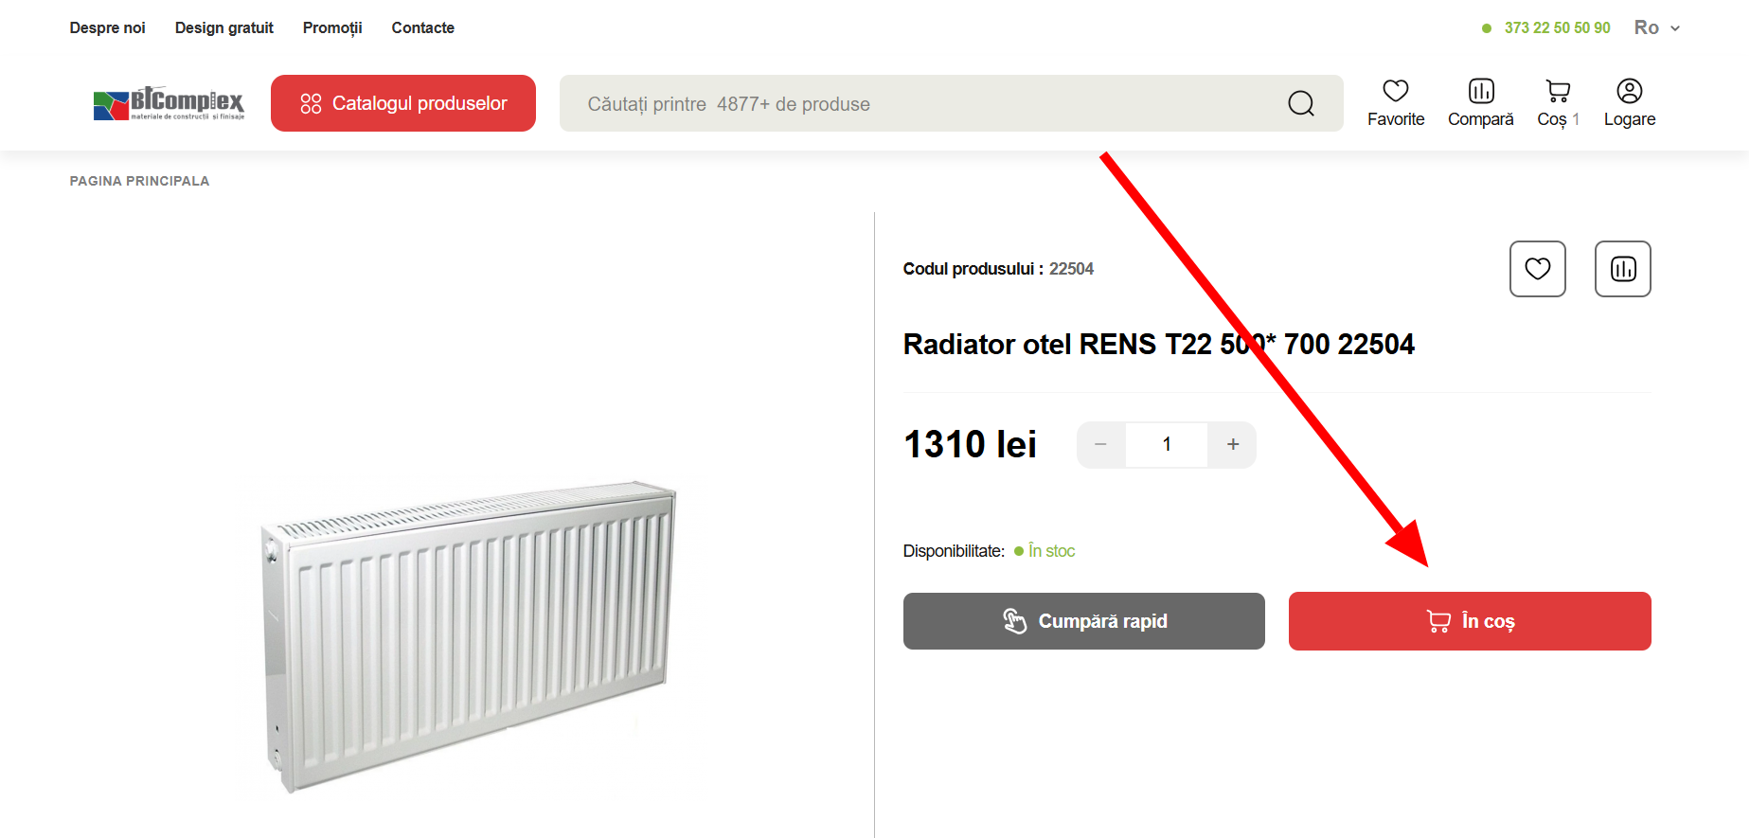Follow the Pagina Principala breadcrumb link
This screenshot has height=838, width=1750.
[139, 181]
